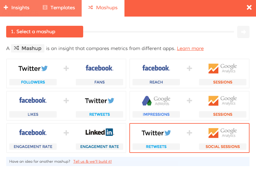
Task: Click the Twitter logo above Followers
Action: pos(33,68)
